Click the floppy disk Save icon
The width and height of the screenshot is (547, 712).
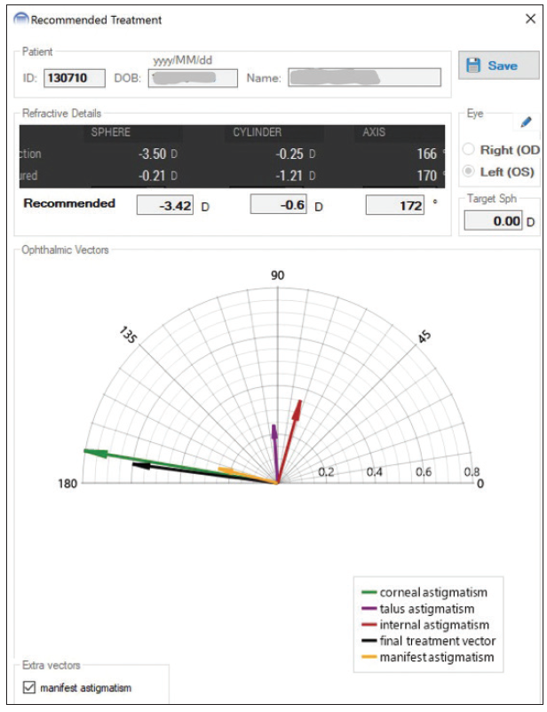point(473,66)
